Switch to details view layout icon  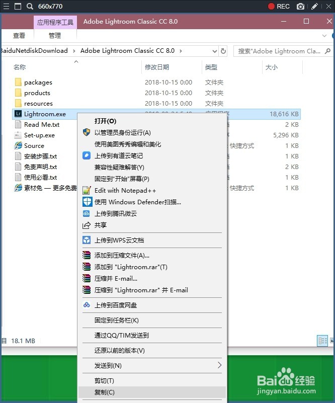point(322,341)
